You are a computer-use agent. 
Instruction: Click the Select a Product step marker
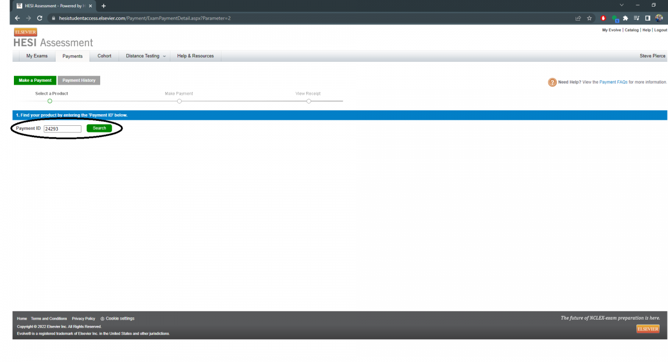[50, 101]
